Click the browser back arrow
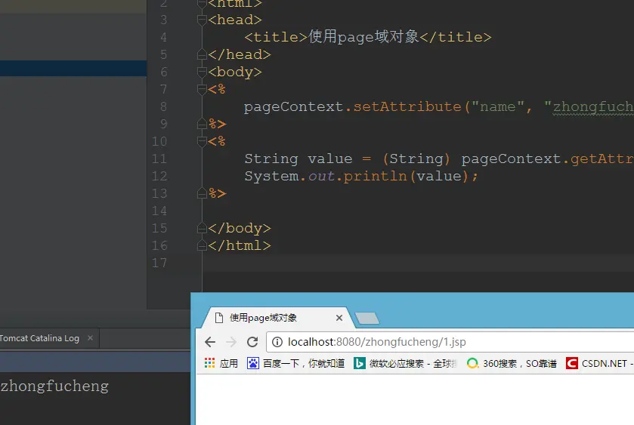Image resolution: width=634 pixels, height=425 pixels. [210, 342]
